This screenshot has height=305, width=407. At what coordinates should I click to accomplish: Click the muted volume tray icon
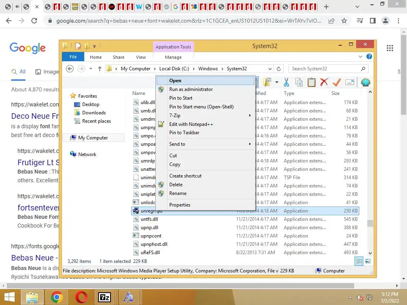click(360, 297)
